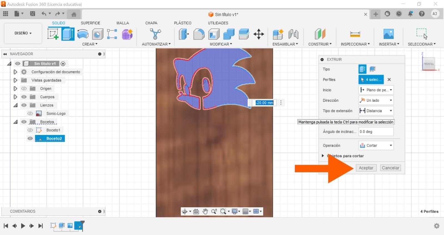Open the Create Form tool
The image size is (444, 235).
coord(127,34)
